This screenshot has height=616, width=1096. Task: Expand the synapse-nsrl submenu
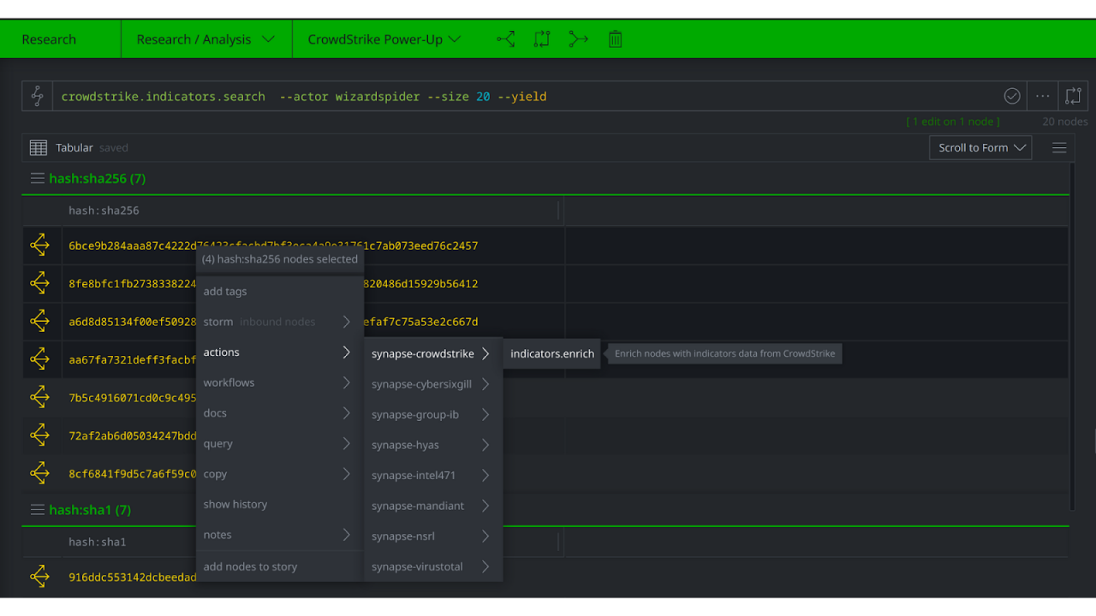point(432,536)
